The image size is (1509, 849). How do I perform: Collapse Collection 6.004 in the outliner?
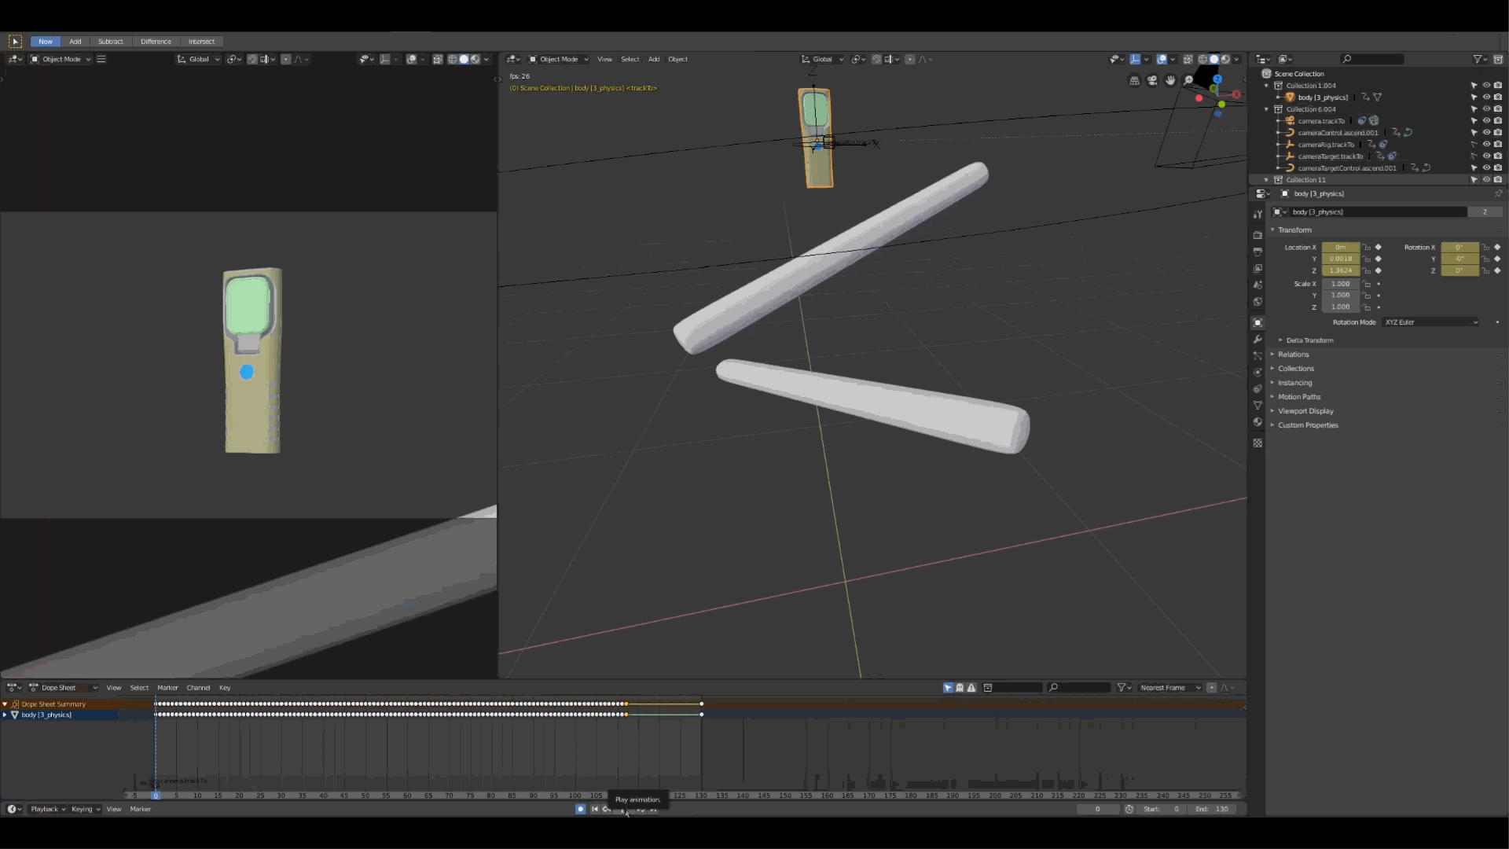[x=1266, y=109]
